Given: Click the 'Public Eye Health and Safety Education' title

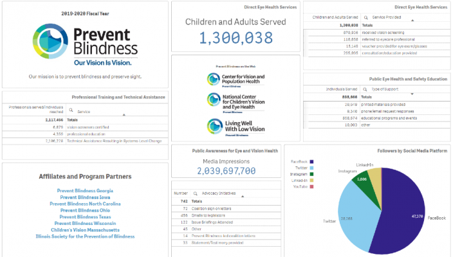Looking at the screenshot, I should point(408,79).
